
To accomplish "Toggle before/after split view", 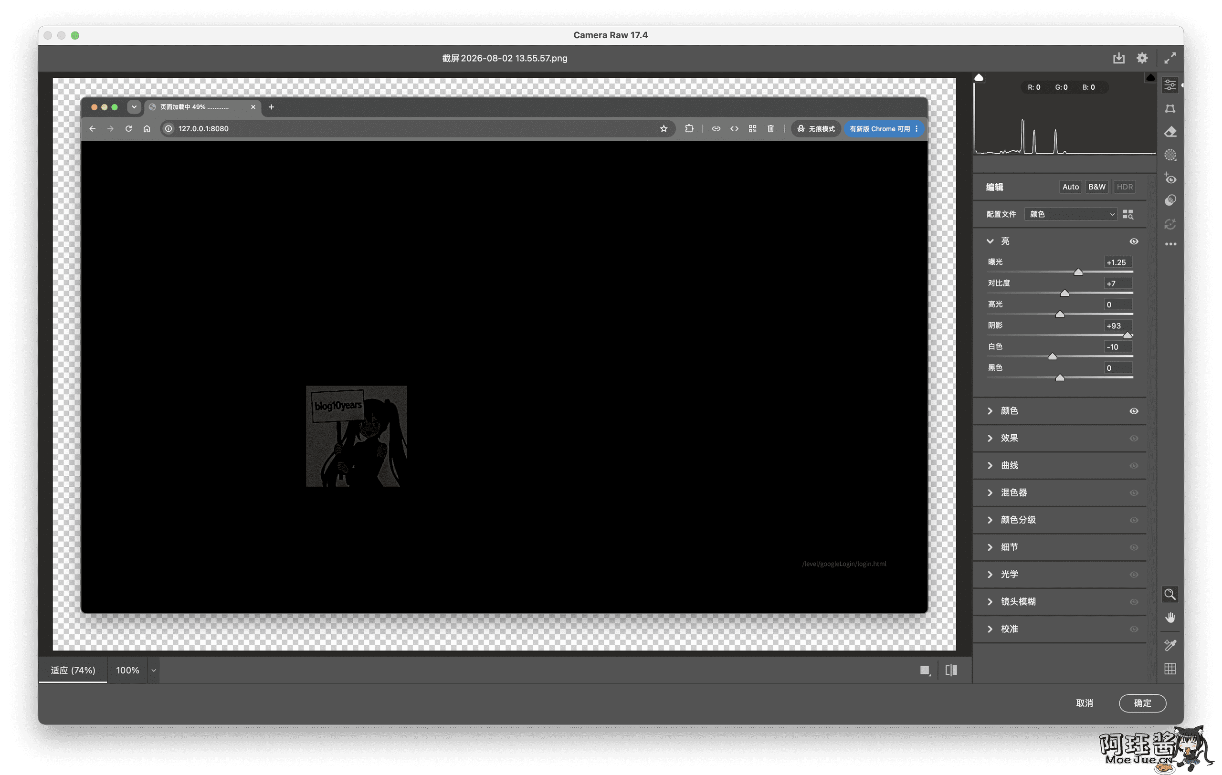I will tap(951, 670).
